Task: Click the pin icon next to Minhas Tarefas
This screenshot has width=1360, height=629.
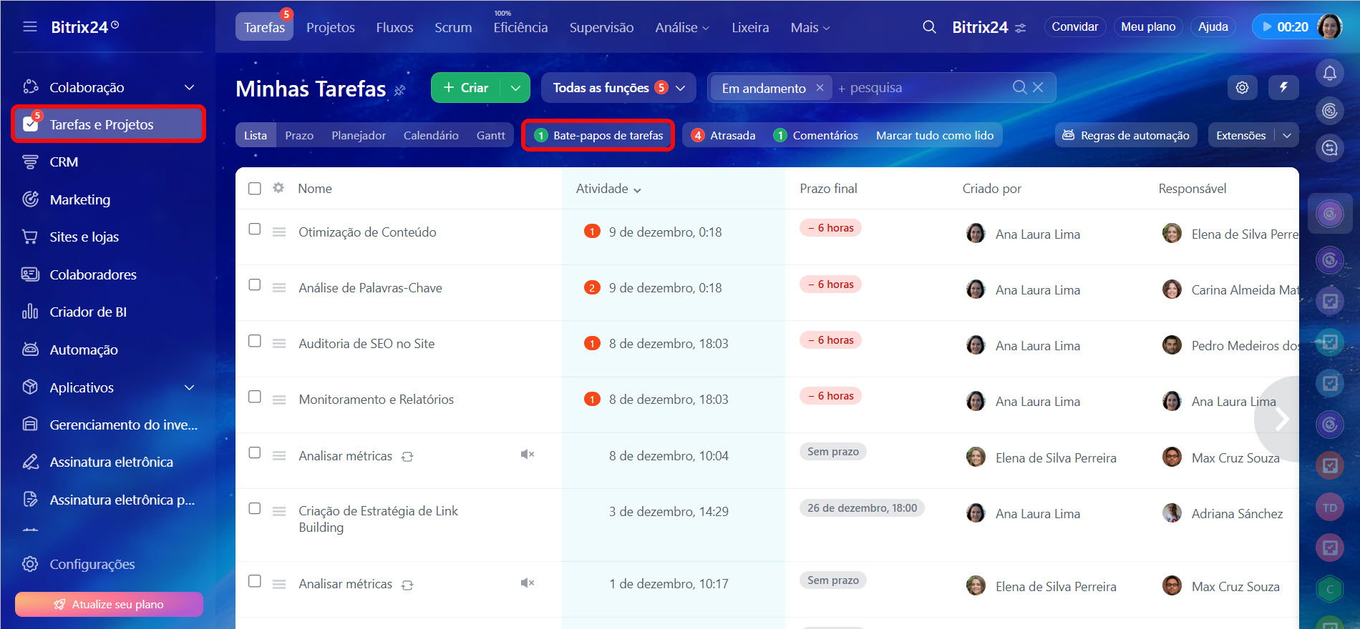Action: [400, 90]
